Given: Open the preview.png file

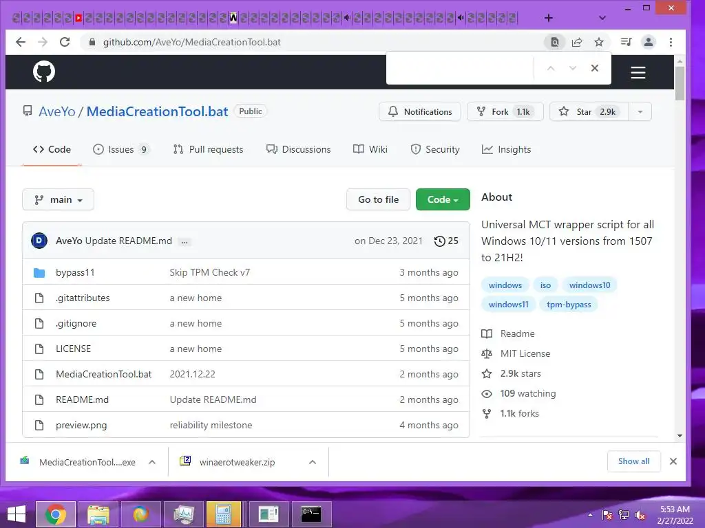Looking at the screenshot, I should [81, 425].
